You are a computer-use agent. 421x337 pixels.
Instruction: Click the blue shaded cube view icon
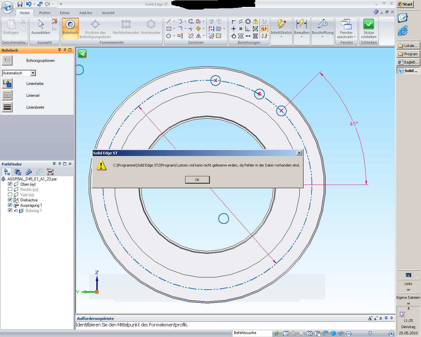(x=333, y=333)
